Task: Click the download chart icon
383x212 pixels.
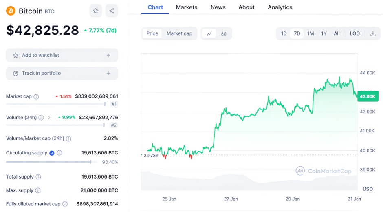Action: click(x=373, y=33)
